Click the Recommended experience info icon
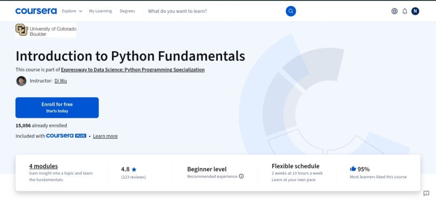The image size is (436, 205). 241,176
